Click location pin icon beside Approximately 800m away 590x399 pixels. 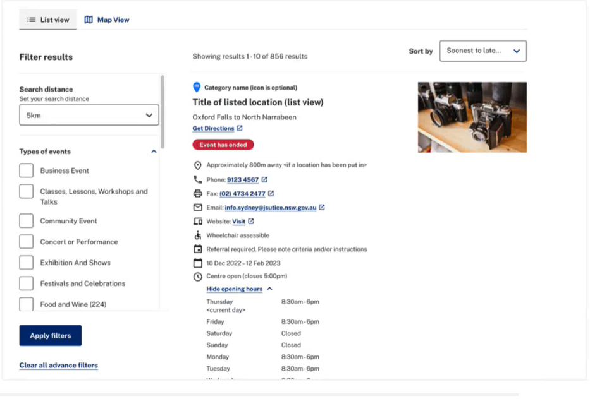click(197, 165)
